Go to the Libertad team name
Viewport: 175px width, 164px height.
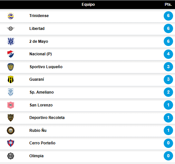click(x=37, y=29)
